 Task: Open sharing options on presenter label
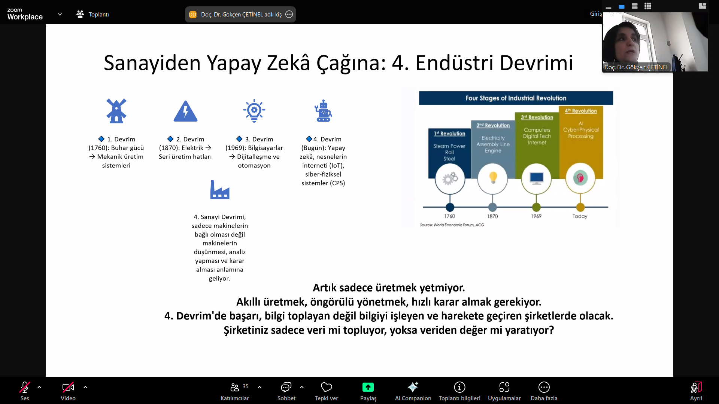289,14
